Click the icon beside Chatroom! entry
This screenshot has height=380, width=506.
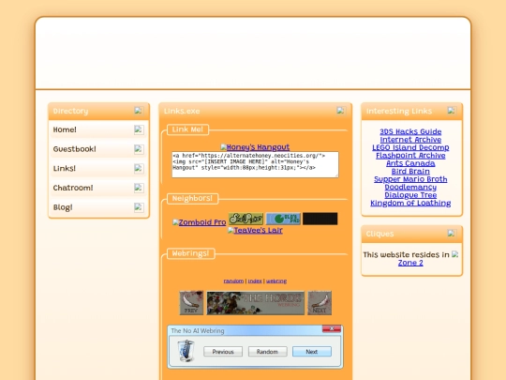[x=139, y=188]
